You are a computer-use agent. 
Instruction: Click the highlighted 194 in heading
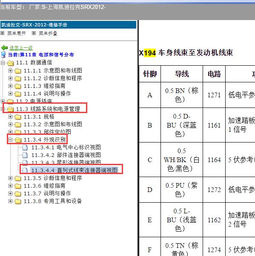pos(149,53)
